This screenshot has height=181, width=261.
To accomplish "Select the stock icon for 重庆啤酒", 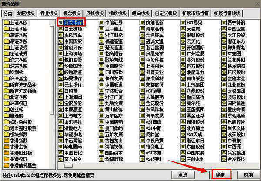I will [224, 109].
